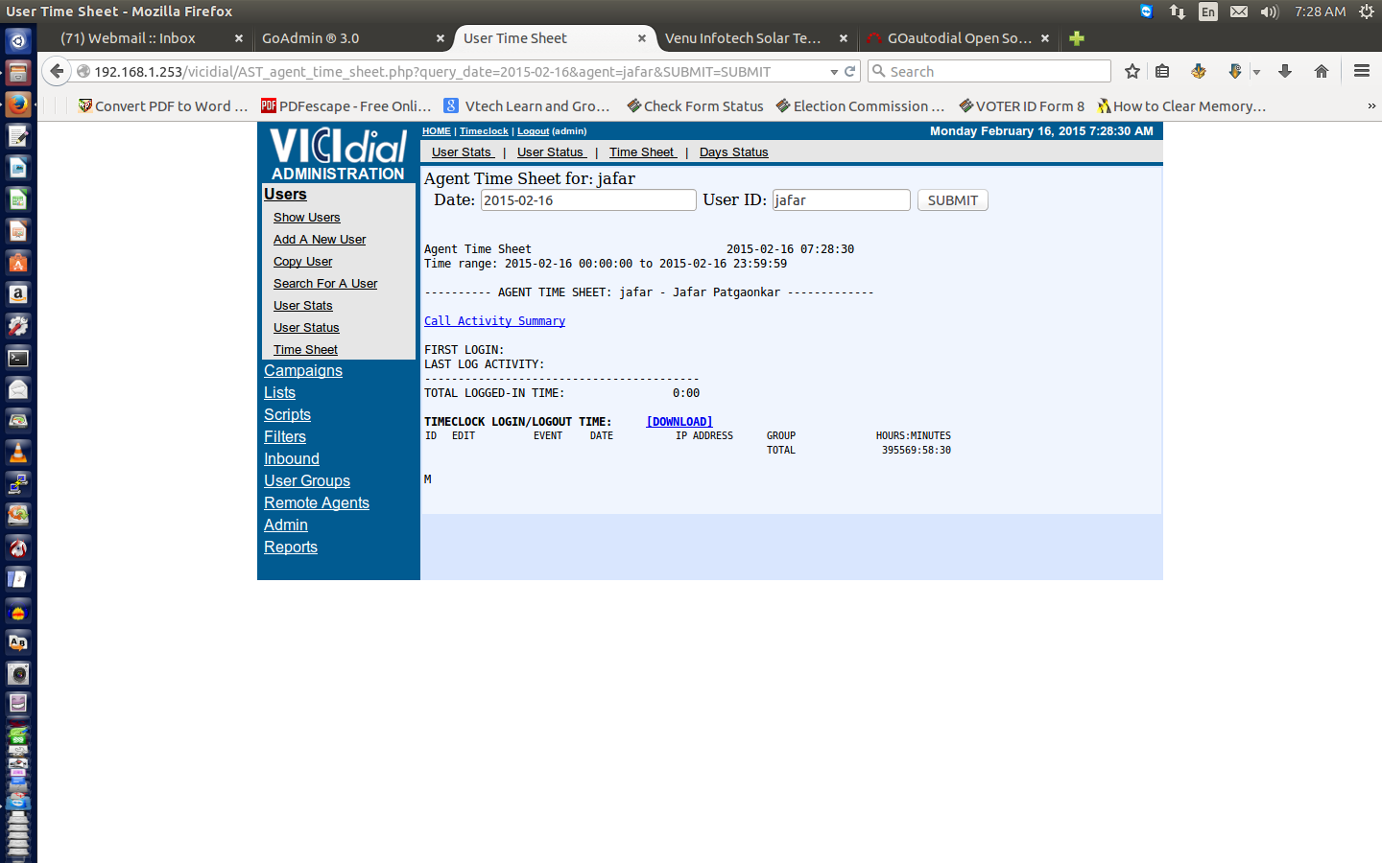The width and height of the screenshot is (1382, 863).
Task: Open Ubuntu Software Center in launcher
Action: (x=18, y=263)
